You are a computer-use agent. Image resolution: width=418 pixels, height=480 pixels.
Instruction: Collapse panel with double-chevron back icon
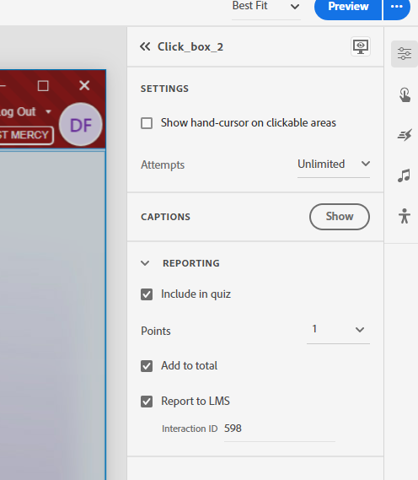point(145,47)
